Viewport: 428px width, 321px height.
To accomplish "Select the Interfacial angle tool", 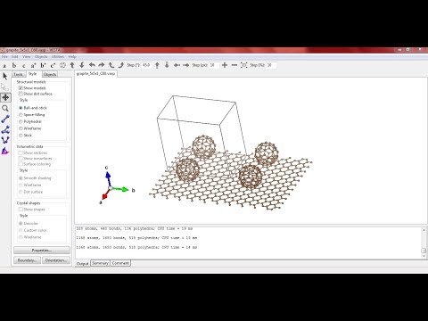I will pos(5,152).
